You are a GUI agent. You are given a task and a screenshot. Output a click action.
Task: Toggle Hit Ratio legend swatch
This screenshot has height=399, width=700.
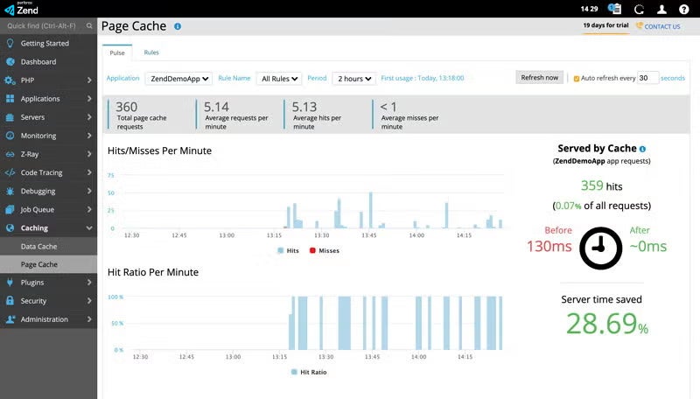pyautogui.click(x=293, y=372)
